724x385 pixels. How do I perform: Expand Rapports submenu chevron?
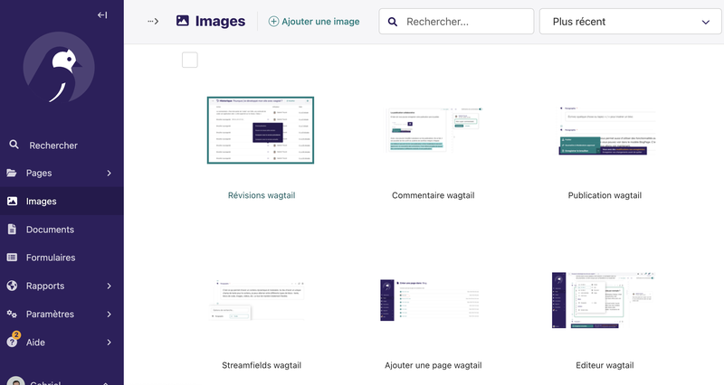click(x=109, y=286)
